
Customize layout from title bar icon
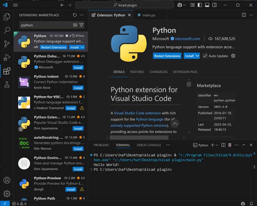pos(192,5)
